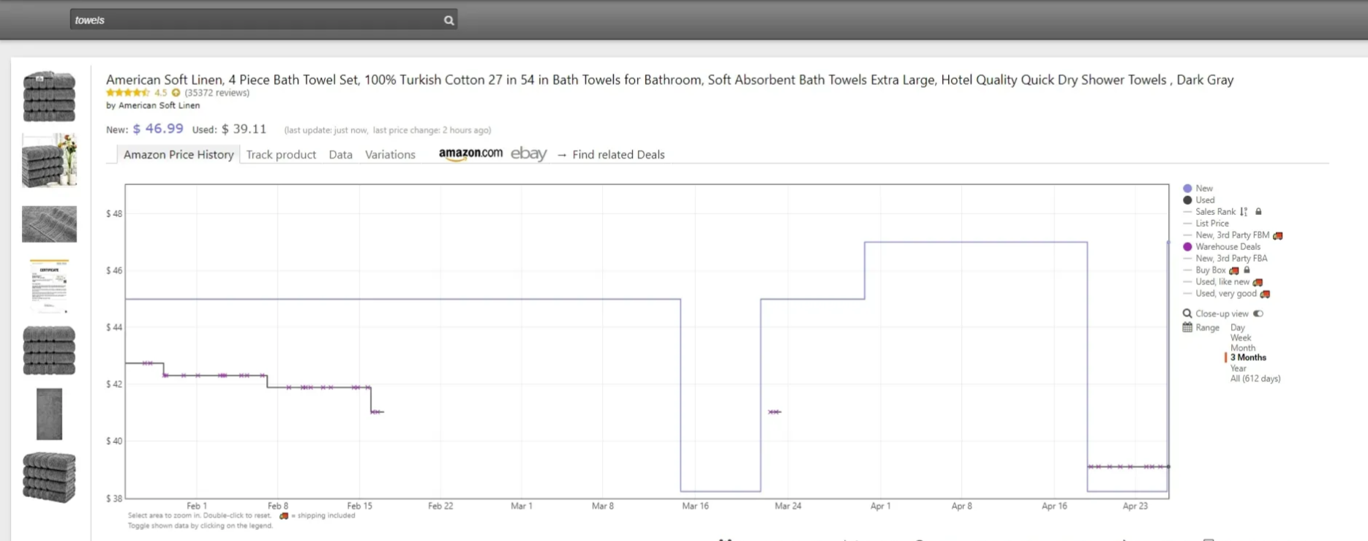This screenshot has width=1368, height=541.
Task: Click the new price $ 46.99
Action: (x=158, y=129)
